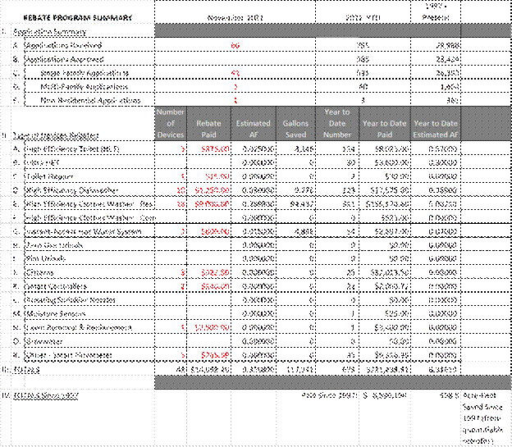Select the High Efficiency Toilet row label
The height and width of the screenshot is (447, 512).
point(72,149)
